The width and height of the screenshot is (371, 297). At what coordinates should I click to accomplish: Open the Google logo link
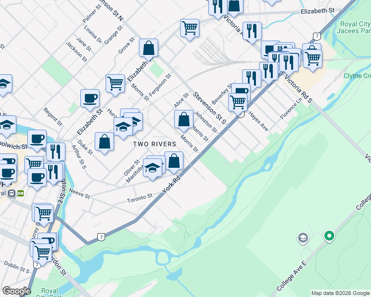click(16, 291)
